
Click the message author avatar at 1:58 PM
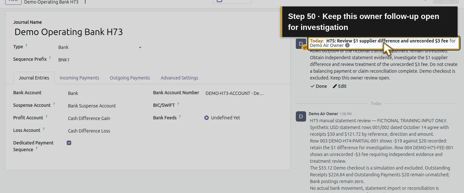pyautogui.click(x=301, y=116)
